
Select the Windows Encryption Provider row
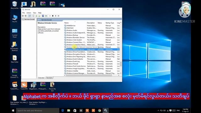92,54
